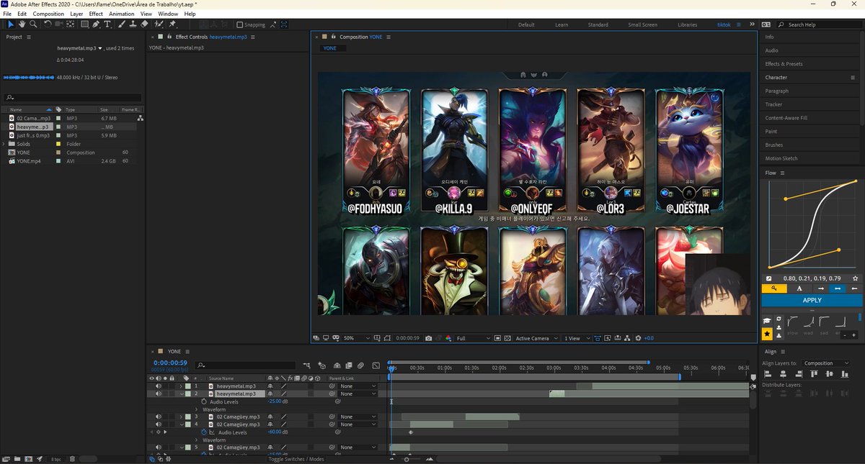This screenshot has height=464, width=865.
Task: Select the Brush tool
Action: click(x=122, y=24)
